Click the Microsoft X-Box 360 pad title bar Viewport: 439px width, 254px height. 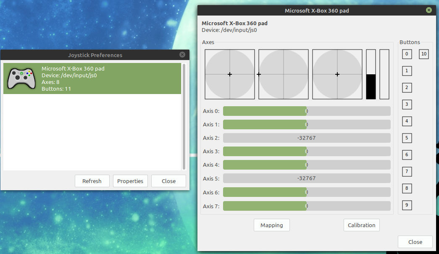[317, 10]
